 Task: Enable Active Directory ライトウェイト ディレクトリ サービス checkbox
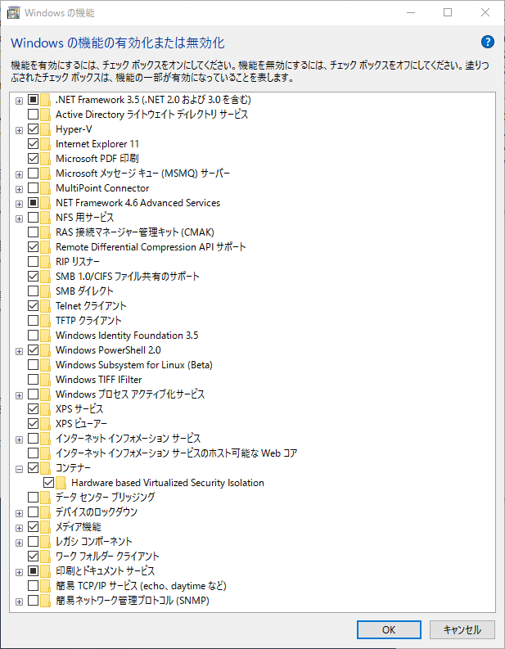33,114
